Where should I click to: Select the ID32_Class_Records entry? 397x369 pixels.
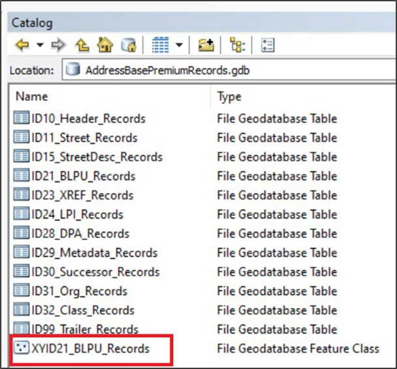click(83, 310)
